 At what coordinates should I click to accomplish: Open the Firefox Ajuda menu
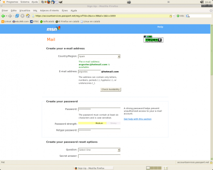pos(74,10)
